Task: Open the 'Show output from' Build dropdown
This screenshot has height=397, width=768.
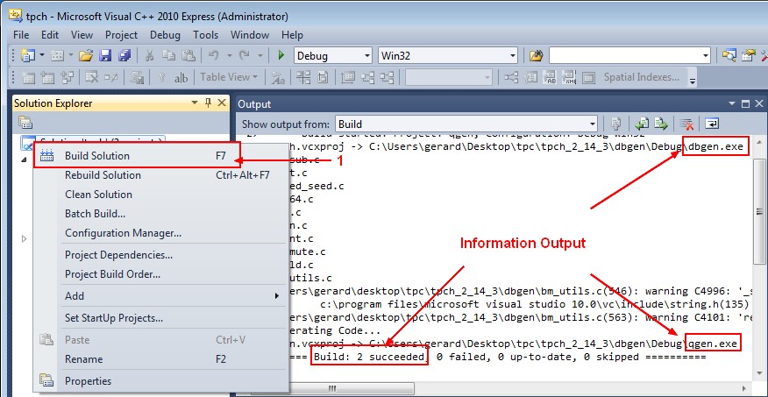Action: [466, 124]
